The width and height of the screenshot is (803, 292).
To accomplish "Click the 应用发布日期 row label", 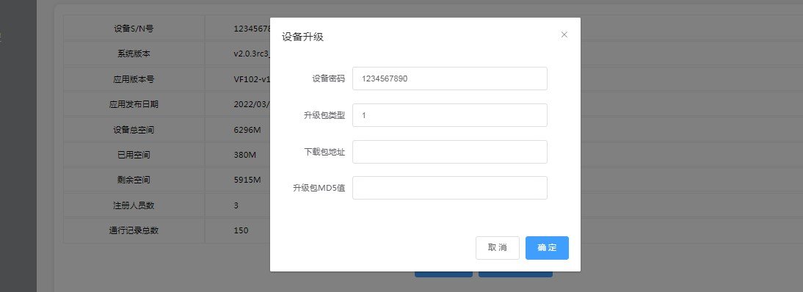I will click(134, 104).
